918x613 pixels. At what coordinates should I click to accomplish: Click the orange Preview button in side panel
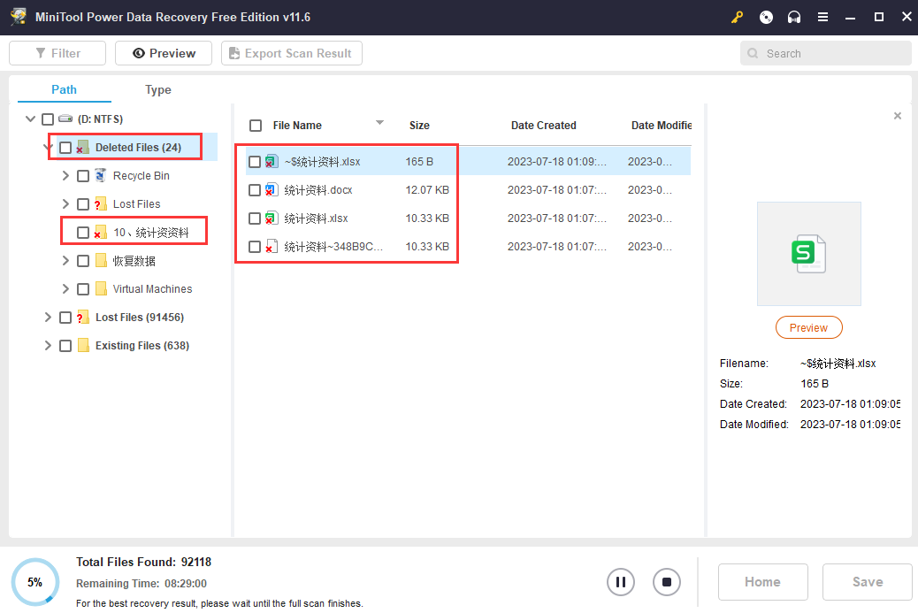point(808,328)
